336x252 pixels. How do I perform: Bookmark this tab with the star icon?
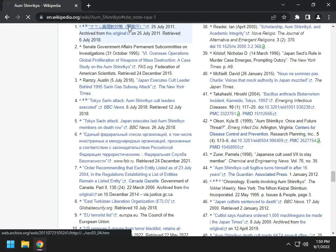pos(284,17)
